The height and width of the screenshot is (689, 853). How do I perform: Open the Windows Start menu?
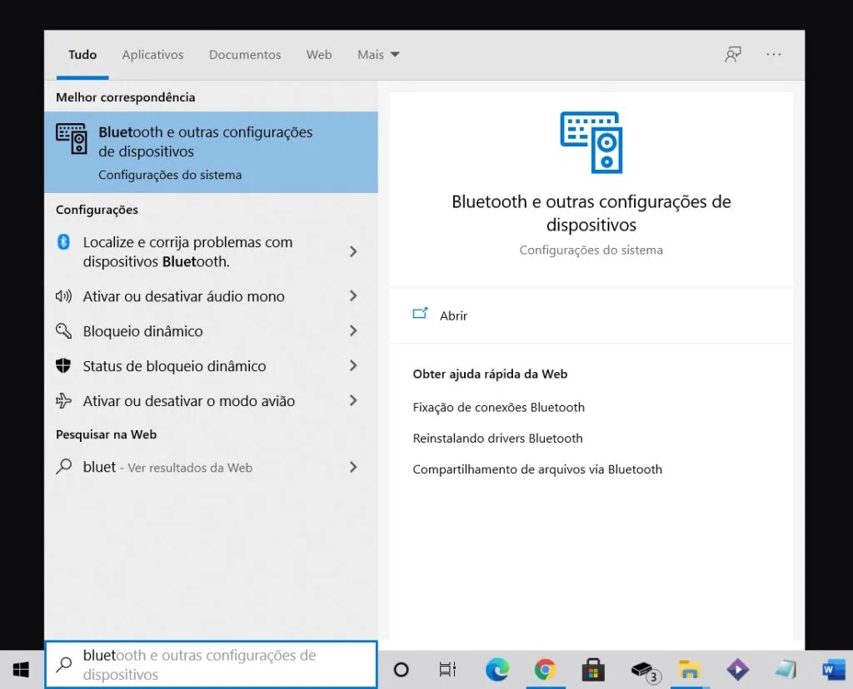pyautogui.click(x=21, y=669)
